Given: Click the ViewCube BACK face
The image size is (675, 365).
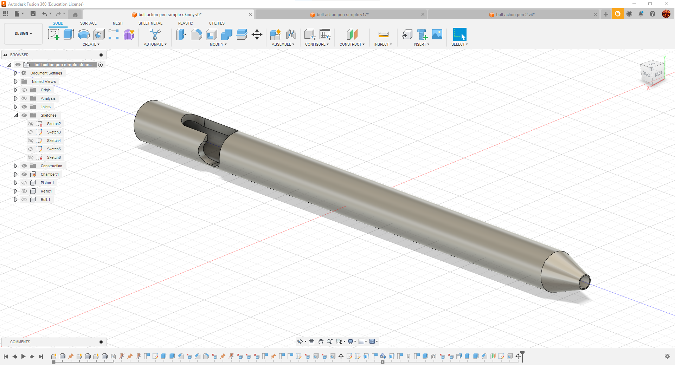Looking at the screenshot, I should pyautogui.click(x=658, y=74).
